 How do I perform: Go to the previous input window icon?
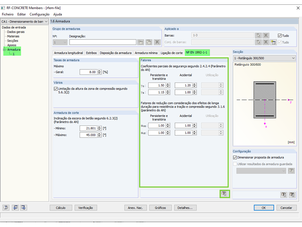[x=15, y=207]
